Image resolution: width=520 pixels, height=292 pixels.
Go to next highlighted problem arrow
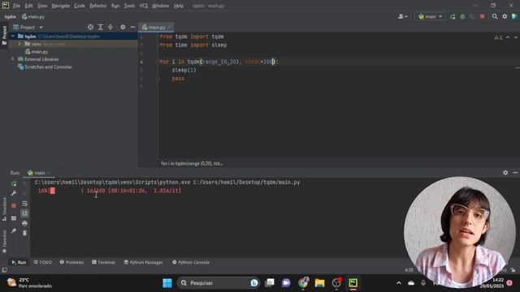(516, 37)
